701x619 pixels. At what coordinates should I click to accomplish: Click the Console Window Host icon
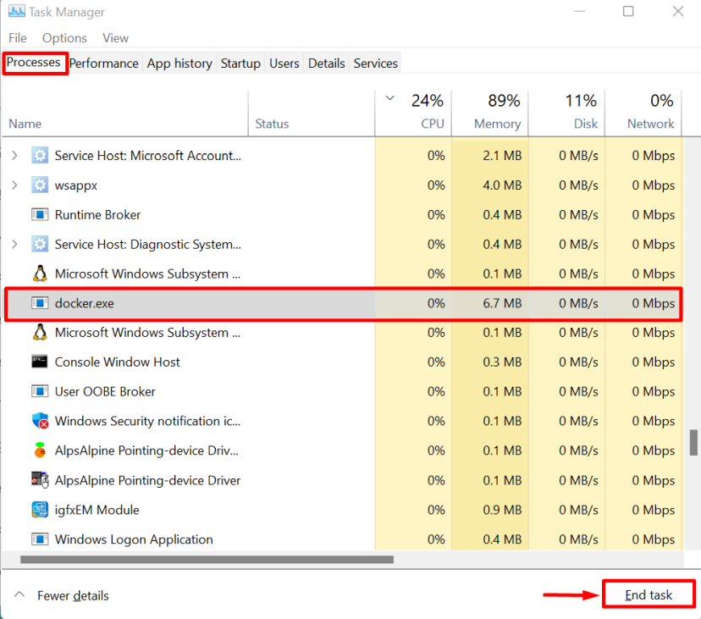coord(40,362)
